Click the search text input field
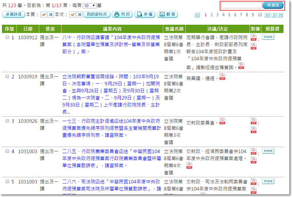Viewport: 292px width, 197px height. point(242,5)
